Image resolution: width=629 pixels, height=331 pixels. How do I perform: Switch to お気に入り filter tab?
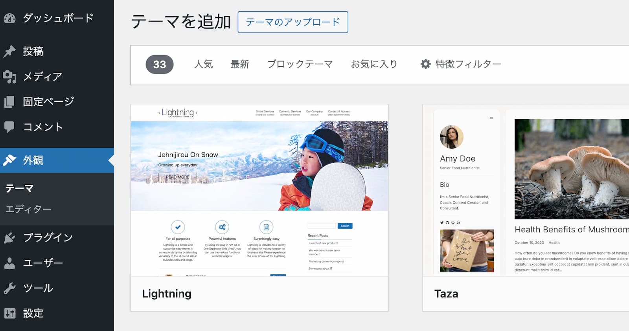tap(374, 64)
